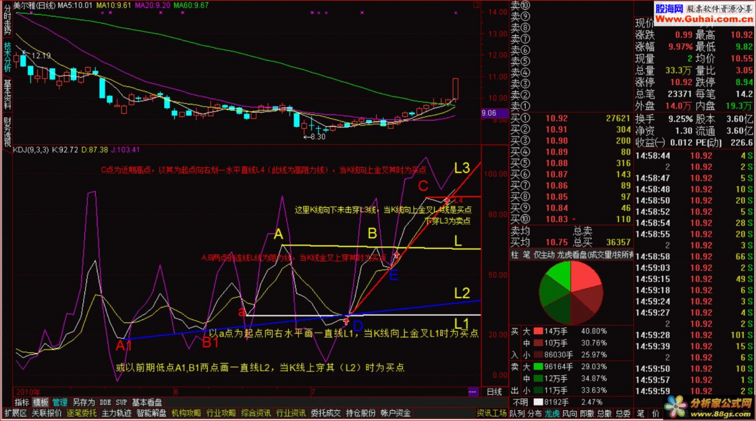This screenshot has width=756, height=421.
Task: Click the MA10:9.61 indicator label
Action: pyautogui.click(x=113, y=5)
